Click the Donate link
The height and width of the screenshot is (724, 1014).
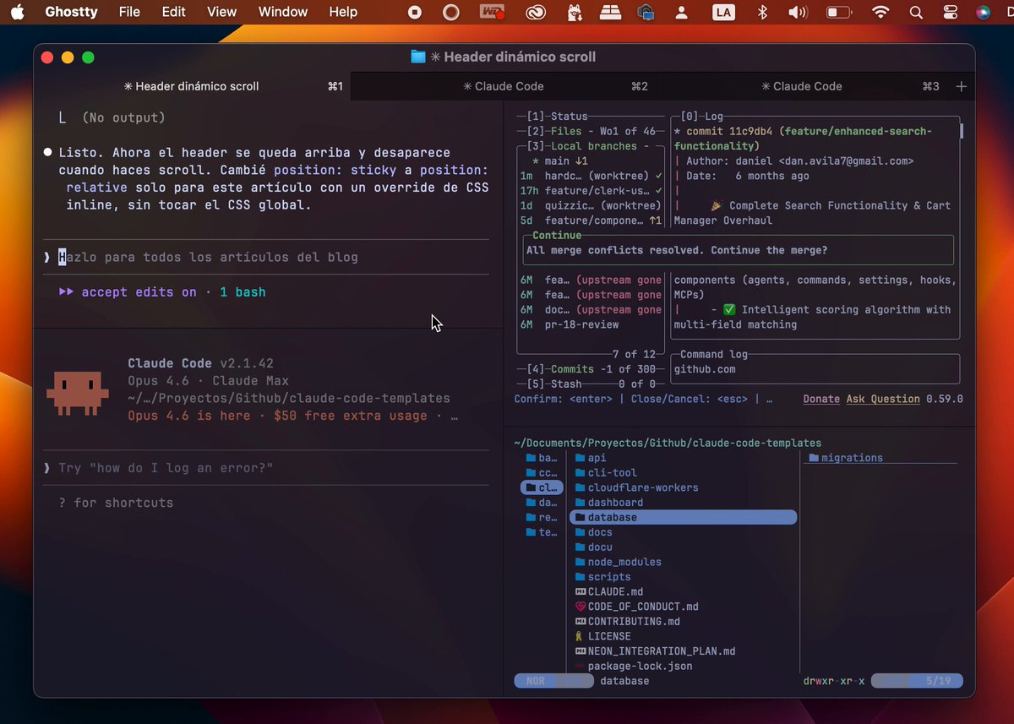tap(821, 399)
